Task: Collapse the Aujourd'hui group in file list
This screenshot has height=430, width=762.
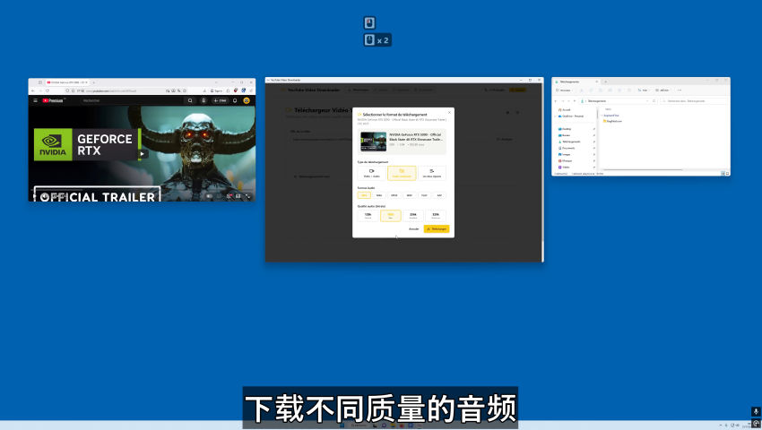Action: pos(603,115)
